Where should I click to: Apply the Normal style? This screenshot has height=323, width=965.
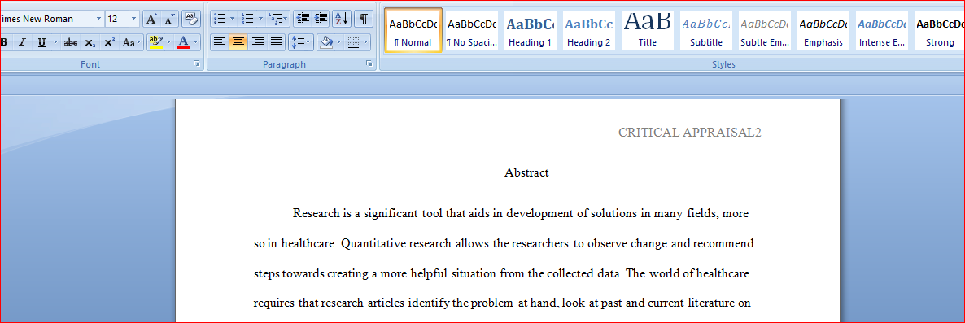[x=413, y=30]
